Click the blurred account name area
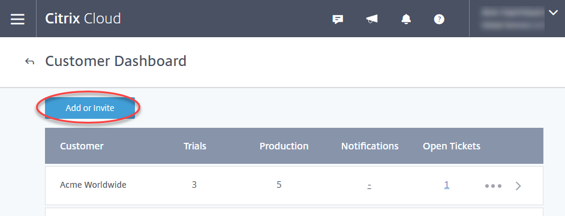 click(x=513, y=19)
